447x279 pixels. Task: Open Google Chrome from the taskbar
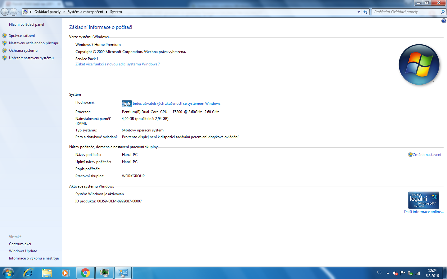[x=85, y=273]
